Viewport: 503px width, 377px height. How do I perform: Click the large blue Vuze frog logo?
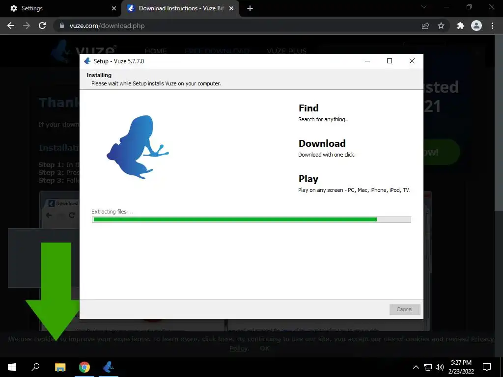coord(138,147)
